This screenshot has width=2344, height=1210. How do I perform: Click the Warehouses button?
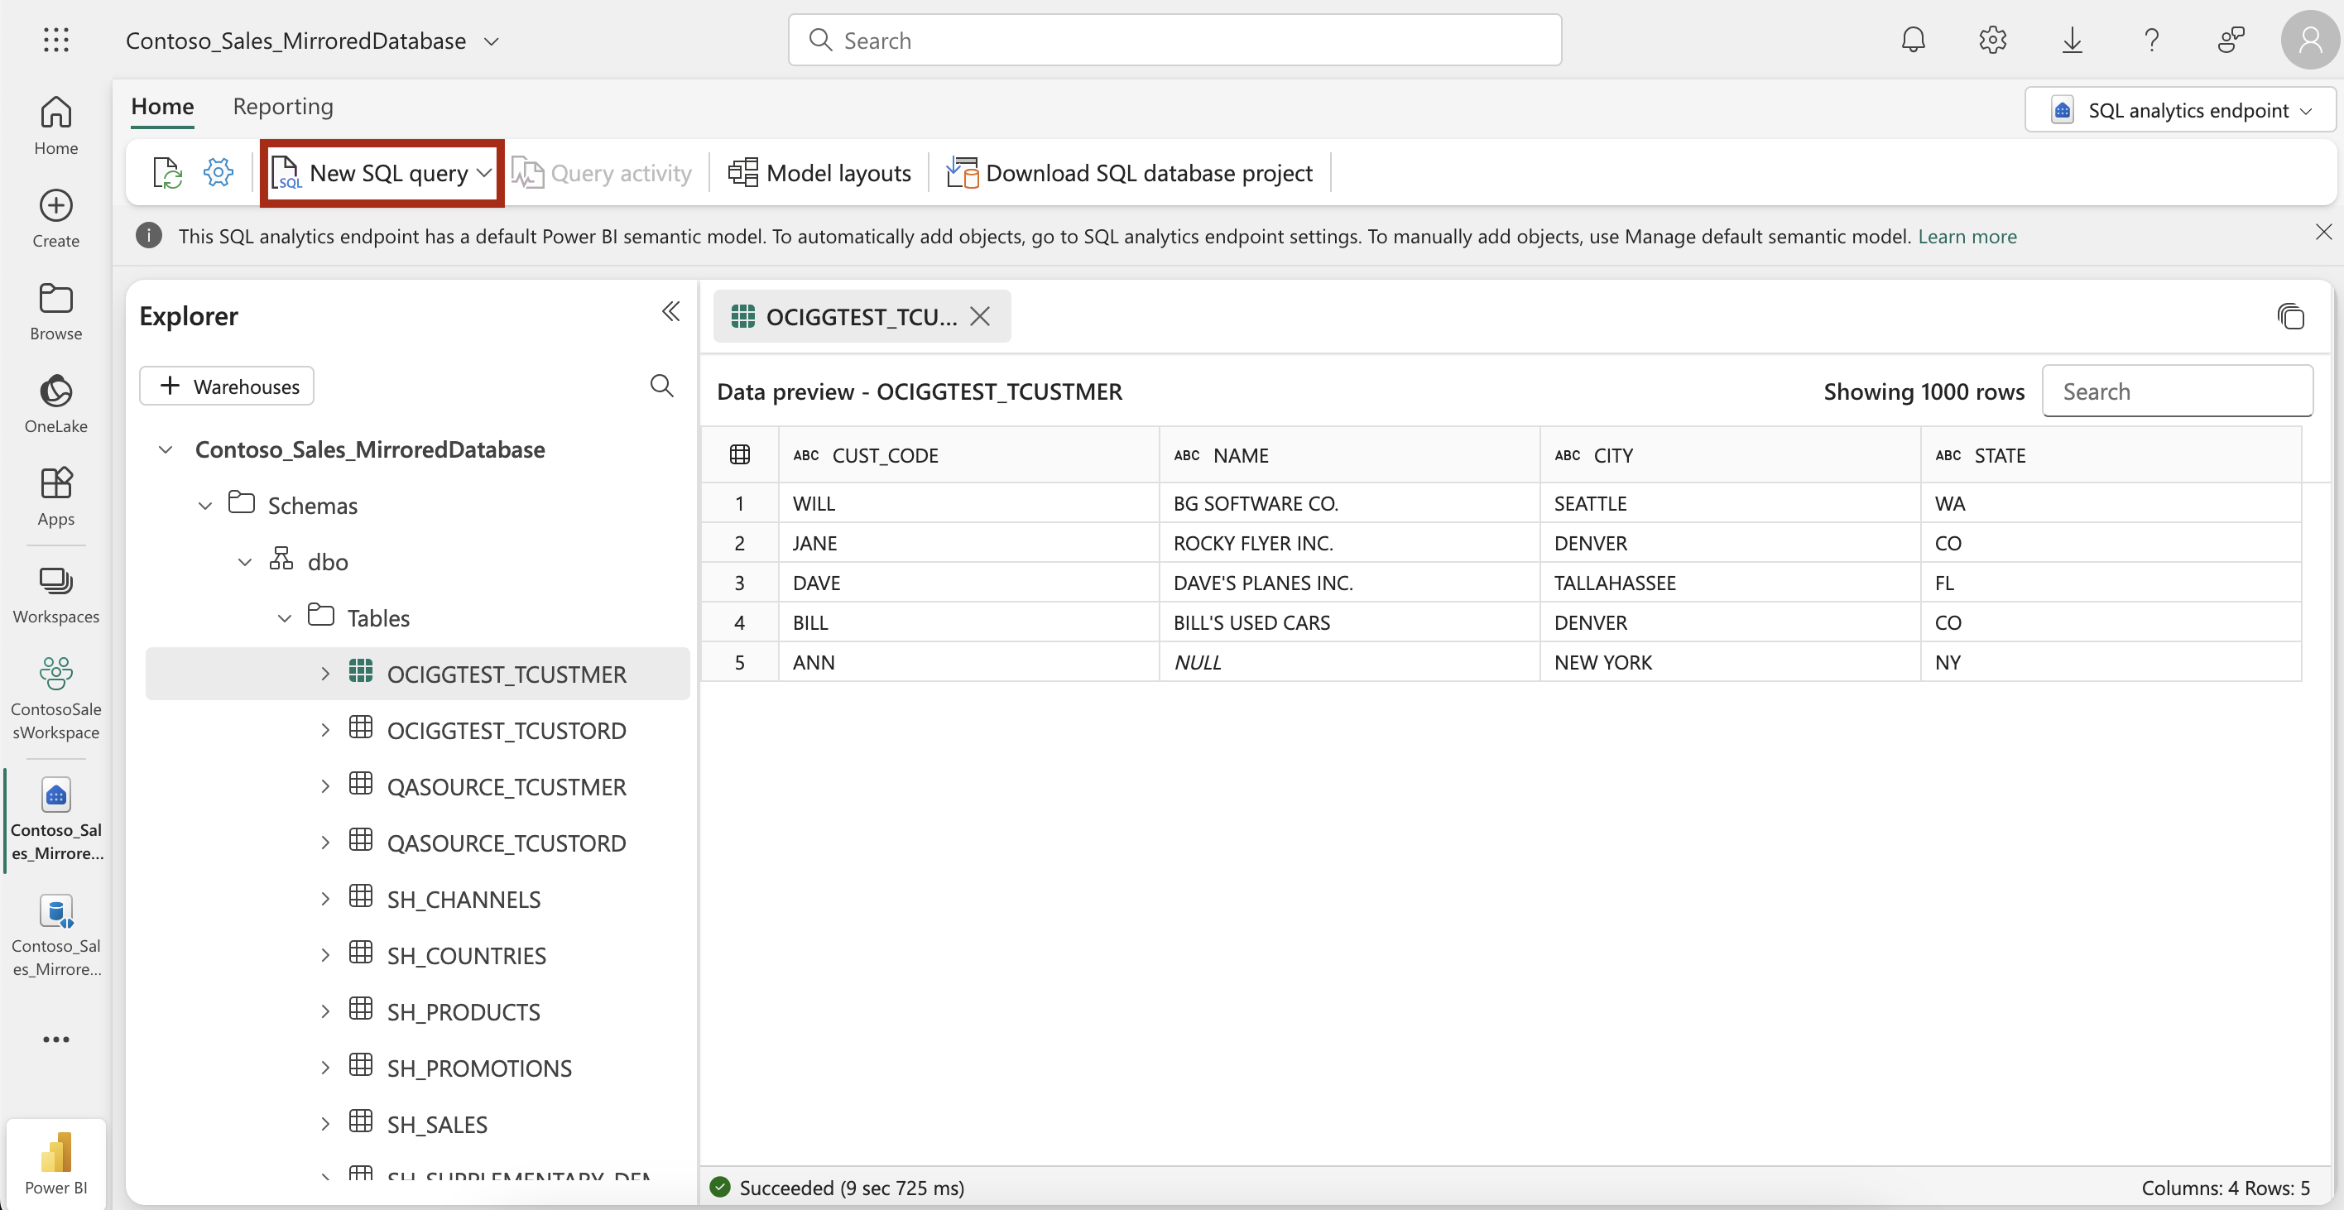coord(227,386)
